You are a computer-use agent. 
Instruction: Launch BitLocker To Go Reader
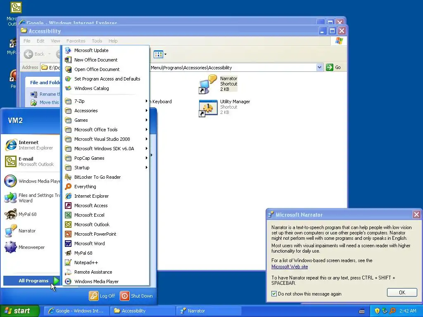tap(106, 177)
